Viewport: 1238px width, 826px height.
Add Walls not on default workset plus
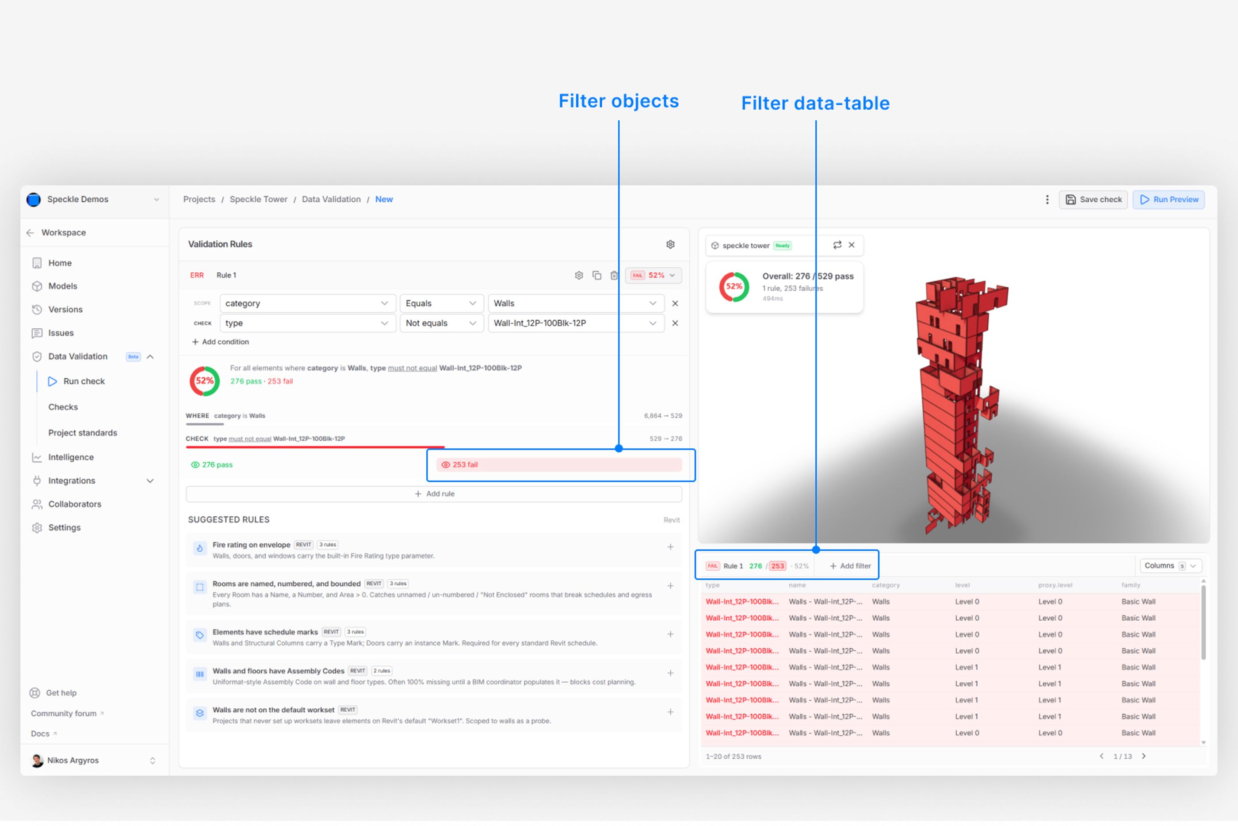[x=670, y=713]
